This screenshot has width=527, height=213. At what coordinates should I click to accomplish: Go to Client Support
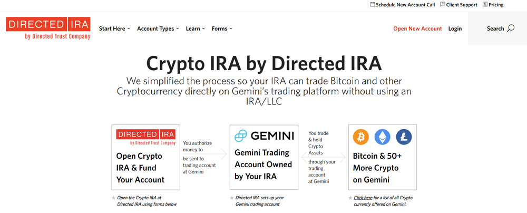point(462,5)
